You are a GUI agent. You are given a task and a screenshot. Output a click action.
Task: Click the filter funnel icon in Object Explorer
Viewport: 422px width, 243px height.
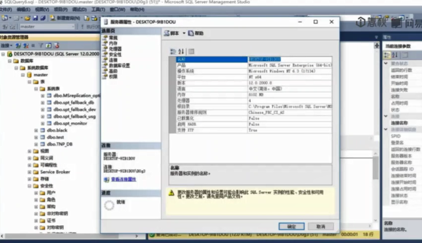[41, 46]
